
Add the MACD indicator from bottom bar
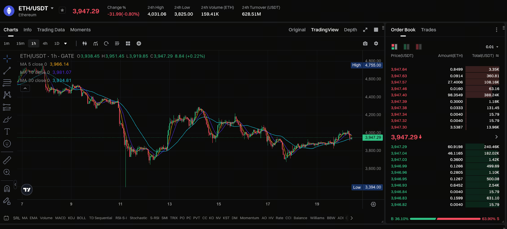pos(60,218)
